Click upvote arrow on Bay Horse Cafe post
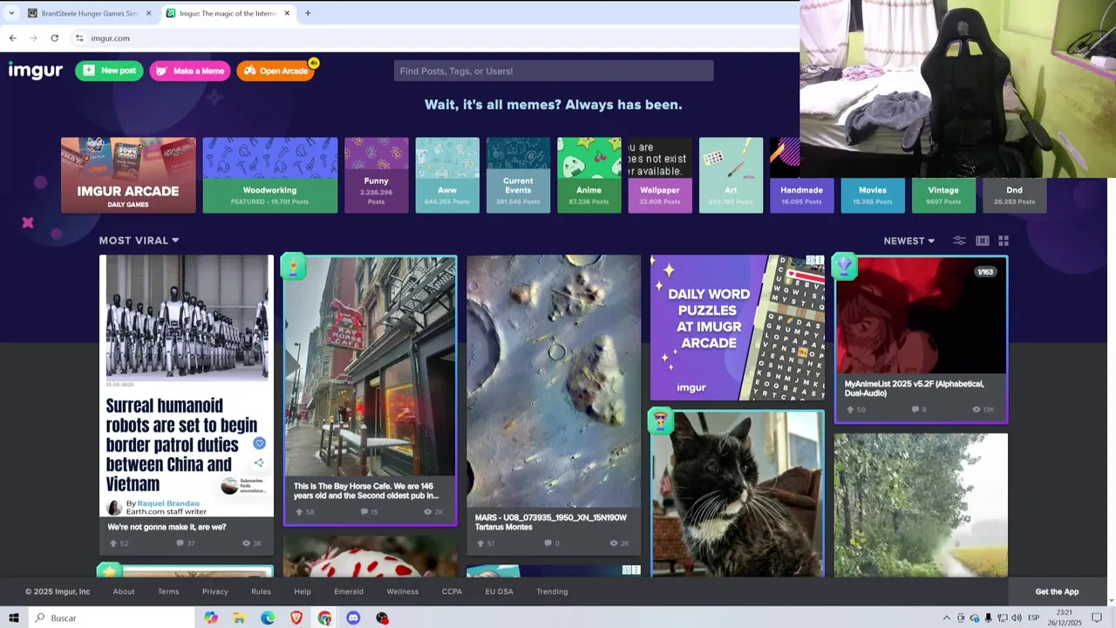Image resolution: width=1116 pixels, height=628 pixels. coord(299,512)
